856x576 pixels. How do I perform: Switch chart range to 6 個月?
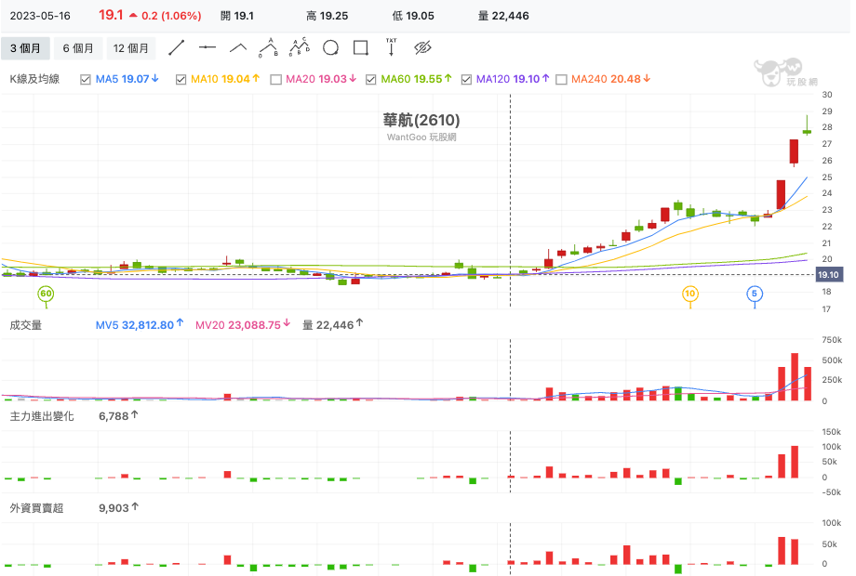click(x=77, y=48)
